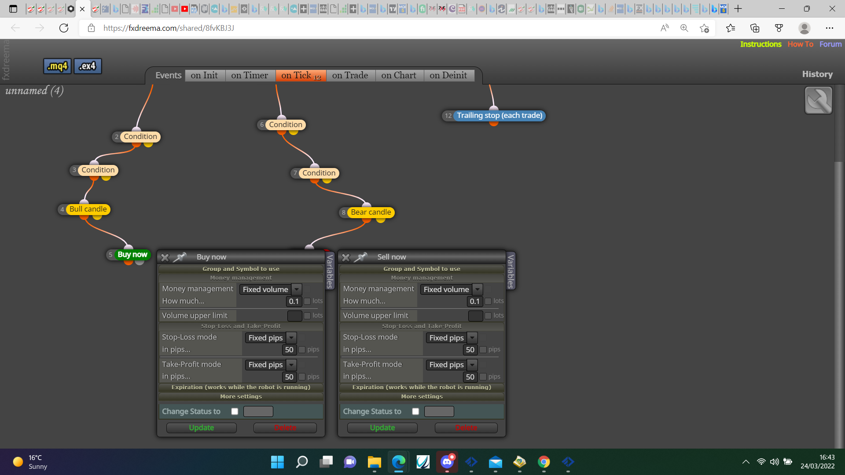Switch to the on Init tab

pyautogui.click(x=204, y=76)
